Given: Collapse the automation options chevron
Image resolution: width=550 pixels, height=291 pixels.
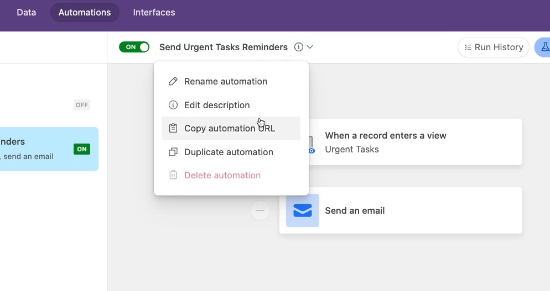Looking at the screenshot, I should (x=310, y=47).
